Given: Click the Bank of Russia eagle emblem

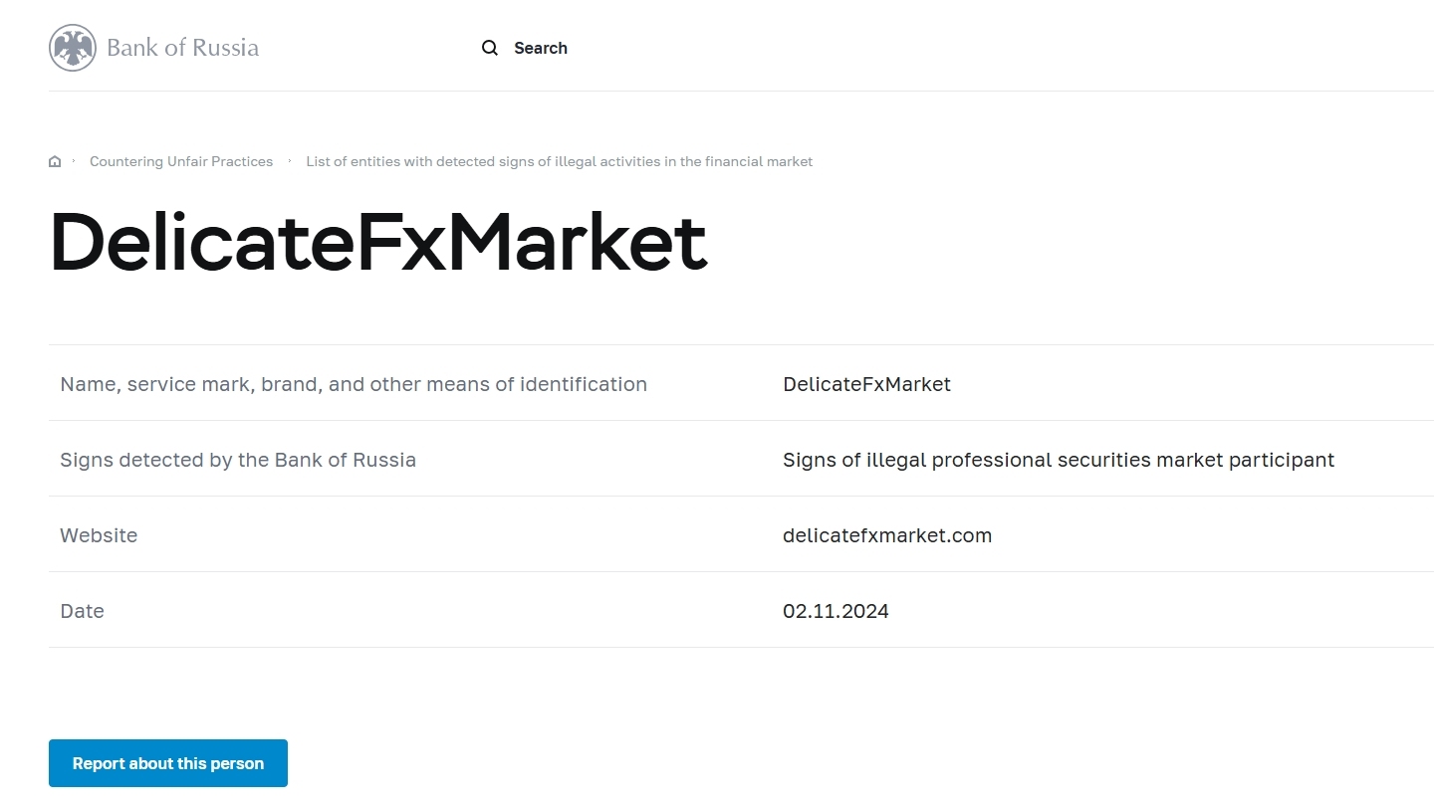Looking at the screenshot, I should 73,48.
